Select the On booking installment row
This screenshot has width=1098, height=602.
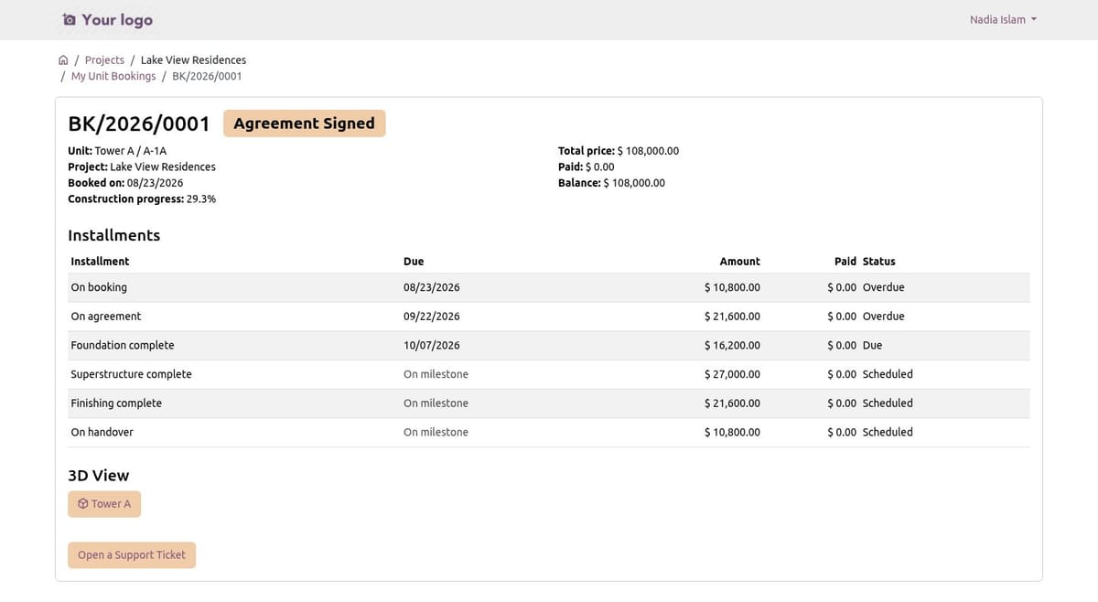tap(549, 287)
